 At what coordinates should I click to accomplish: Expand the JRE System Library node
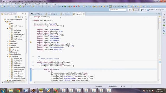click(5, 80)
